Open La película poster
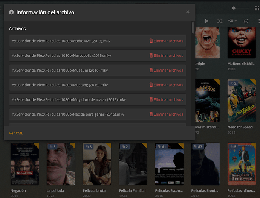 61,164
